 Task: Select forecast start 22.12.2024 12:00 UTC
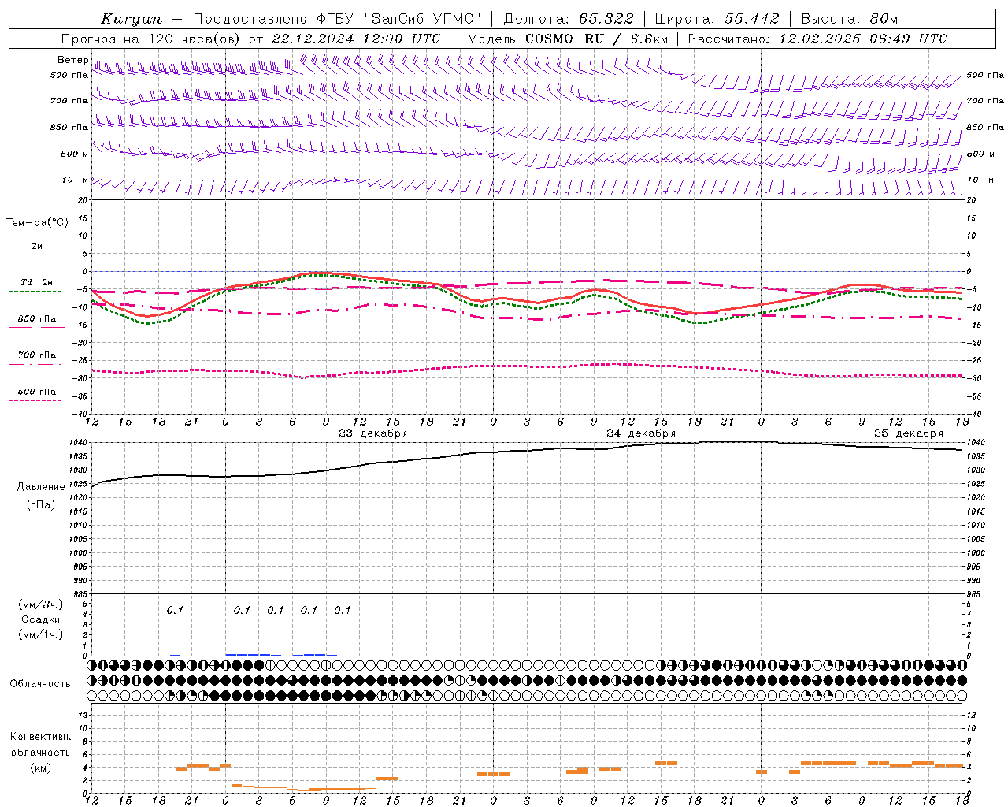click(356, 39)
